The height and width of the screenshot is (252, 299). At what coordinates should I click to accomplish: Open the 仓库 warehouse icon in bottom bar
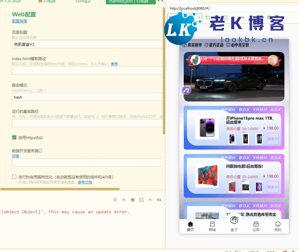pos(256,225)
